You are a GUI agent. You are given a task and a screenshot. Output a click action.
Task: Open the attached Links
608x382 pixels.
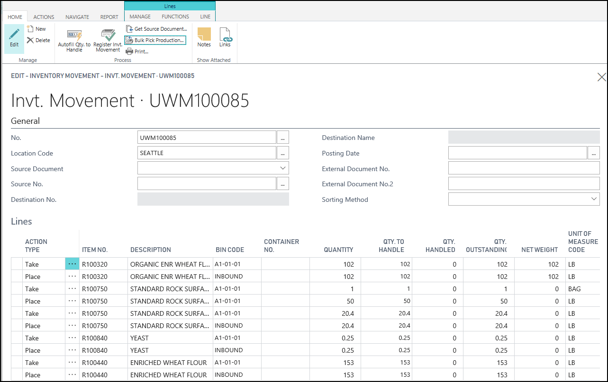tap(225, 37)
